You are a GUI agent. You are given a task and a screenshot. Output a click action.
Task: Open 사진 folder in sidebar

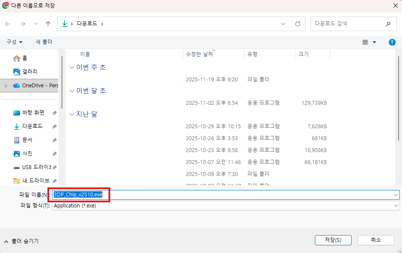(x=23, y=154)
